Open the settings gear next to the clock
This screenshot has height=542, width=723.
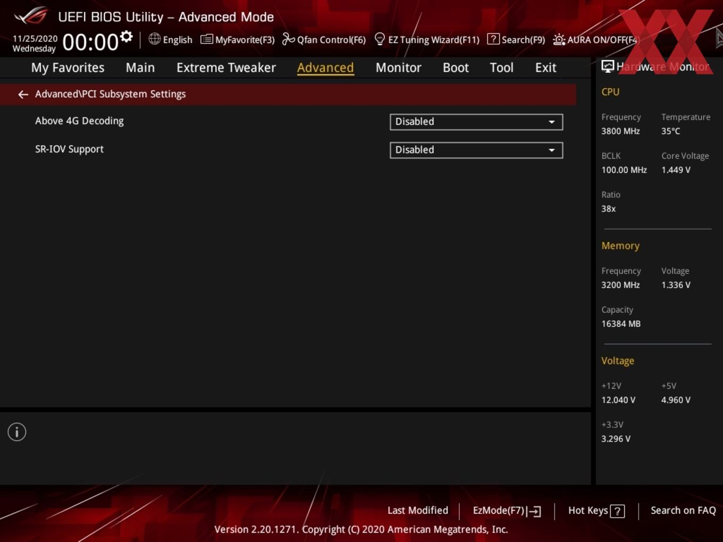click(x=127, y=37)
